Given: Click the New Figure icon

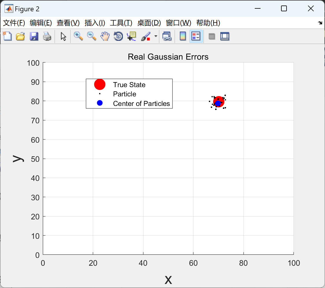Looking at the screenshot, I should [x=7, y=36].
